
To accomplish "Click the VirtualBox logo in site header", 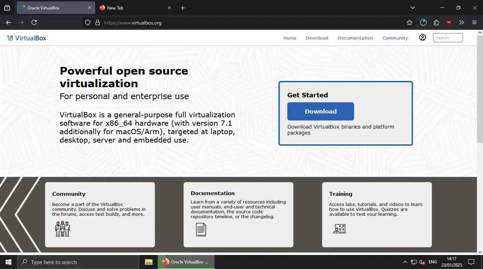I will pyautogui.click(x=27, y=38).
